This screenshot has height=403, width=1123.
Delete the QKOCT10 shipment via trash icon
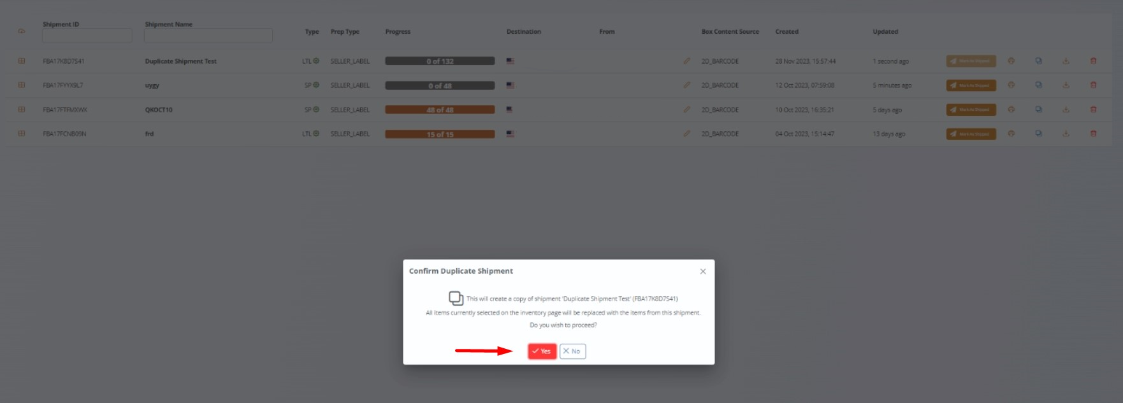pyautogui.click(x=1094, y=110)
